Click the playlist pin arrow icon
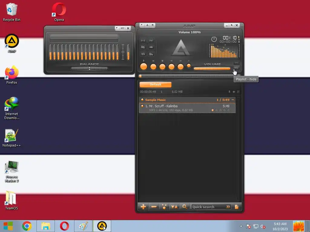The height and width of the screenshot is (232, 310). click(229, 92)
